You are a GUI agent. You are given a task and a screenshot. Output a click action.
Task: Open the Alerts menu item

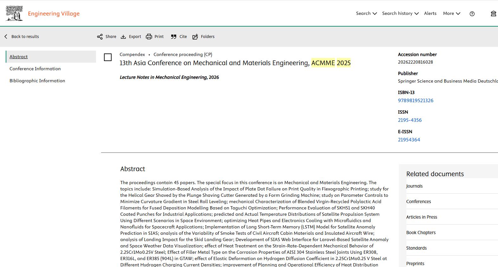point(430,13)
